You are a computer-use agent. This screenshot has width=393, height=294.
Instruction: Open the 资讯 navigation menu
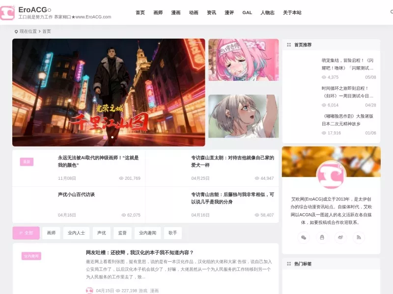point(211,13)
